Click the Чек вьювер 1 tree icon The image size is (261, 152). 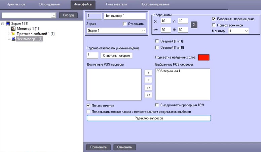tap(13, 39)
